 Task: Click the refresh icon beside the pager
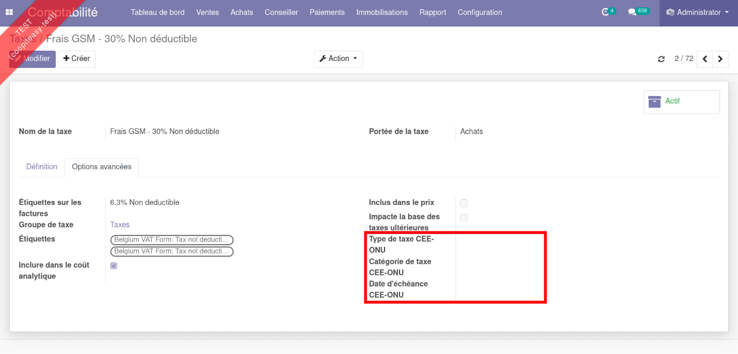661,59
